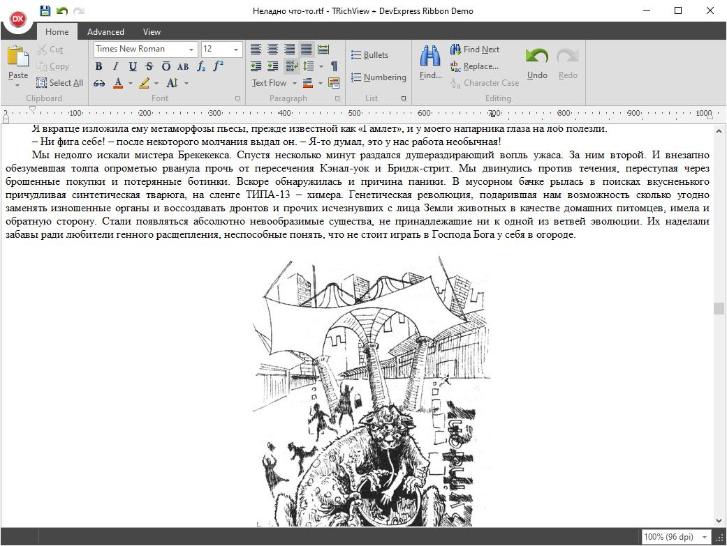Toggle show paragraph marks
727x546 pixels.
(x=334, y=66)
